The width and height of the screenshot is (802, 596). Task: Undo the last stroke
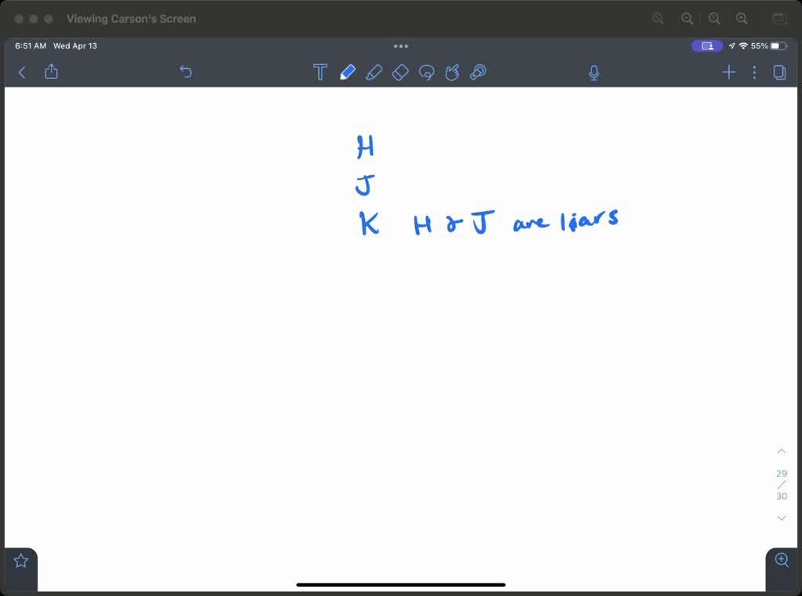tap(186, 72)
